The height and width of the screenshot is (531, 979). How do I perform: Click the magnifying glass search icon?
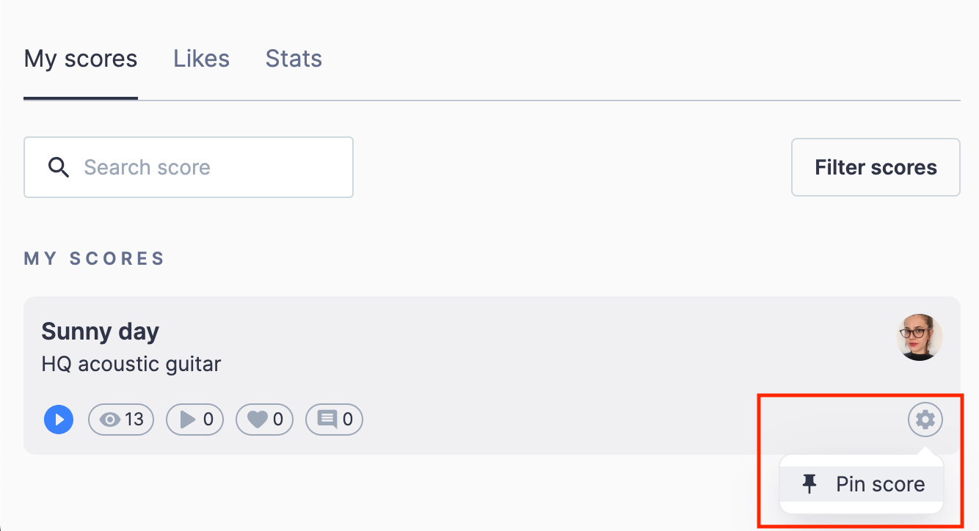[59, 167]
